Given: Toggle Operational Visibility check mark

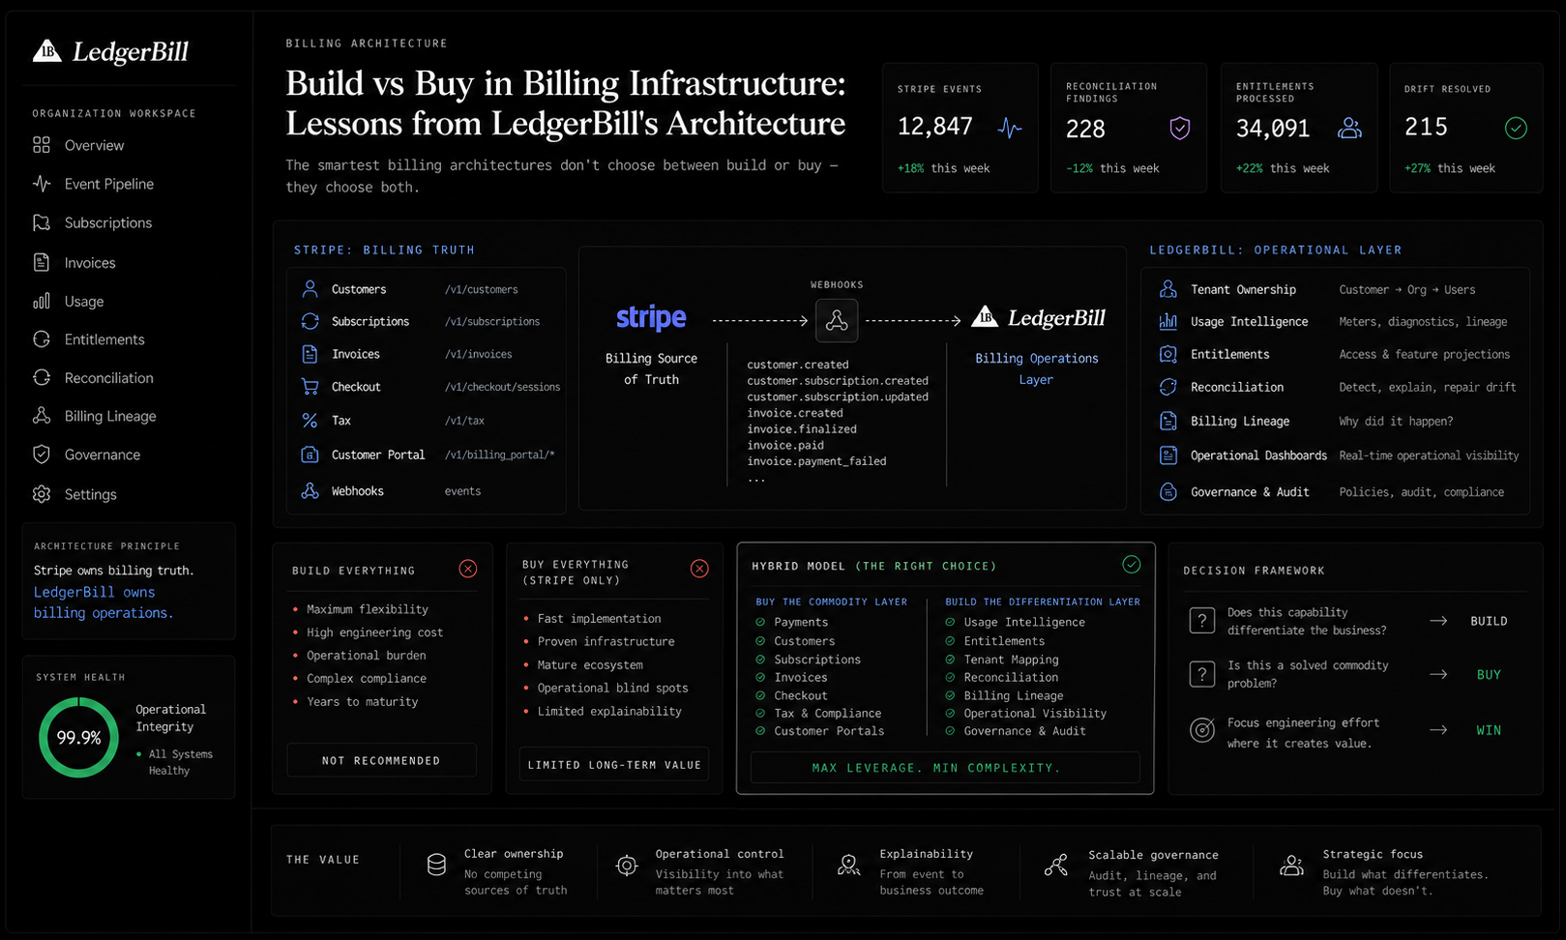Looking at the screenshot, I should [x=950, y=714].
